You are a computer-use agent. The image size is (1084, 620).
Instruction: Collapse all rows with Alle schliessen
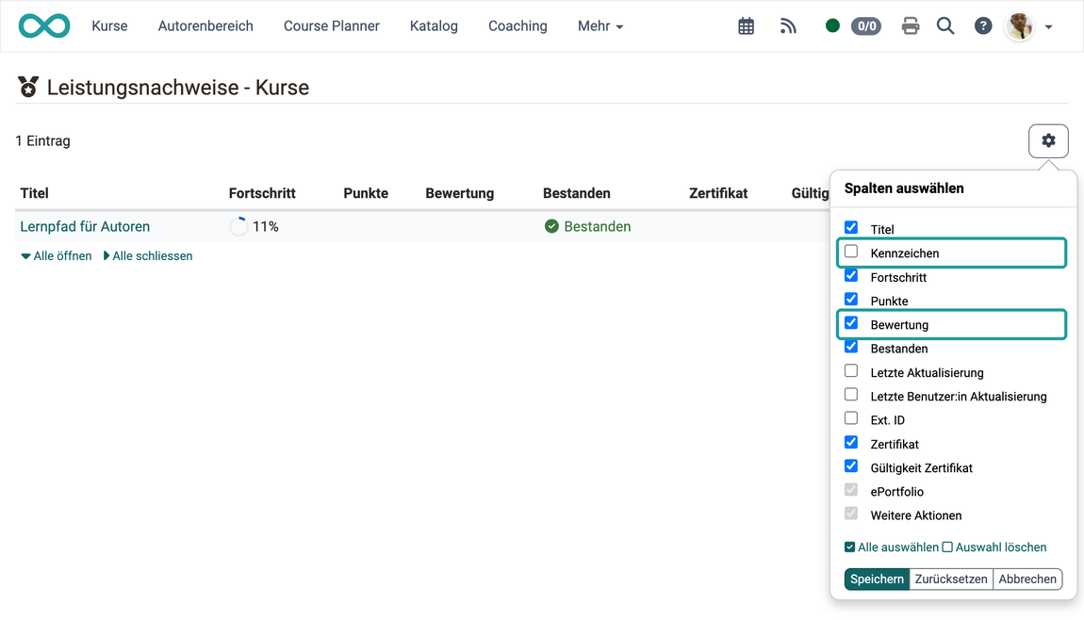point(148,255)
